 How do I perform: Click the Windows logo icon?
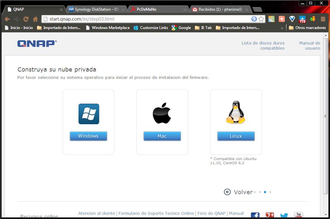[x=89, y=114]
